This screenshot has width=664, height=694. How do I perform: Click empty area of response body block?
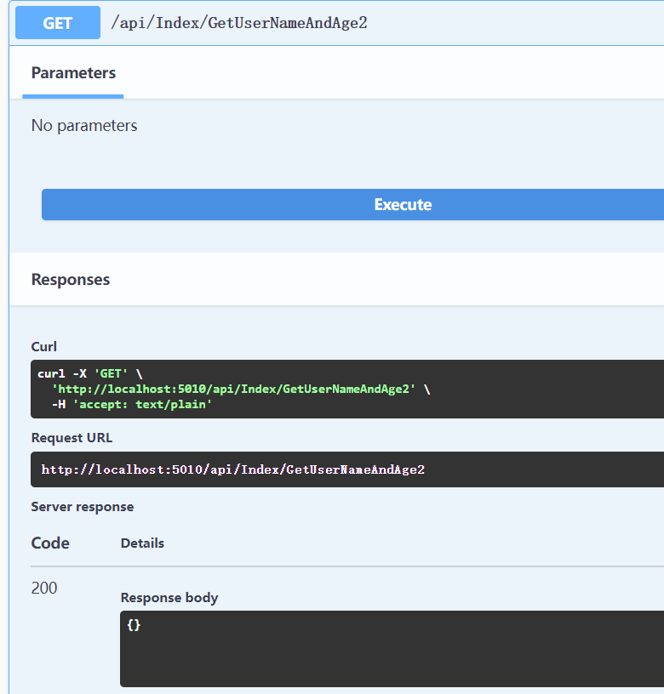click(392, 659)
